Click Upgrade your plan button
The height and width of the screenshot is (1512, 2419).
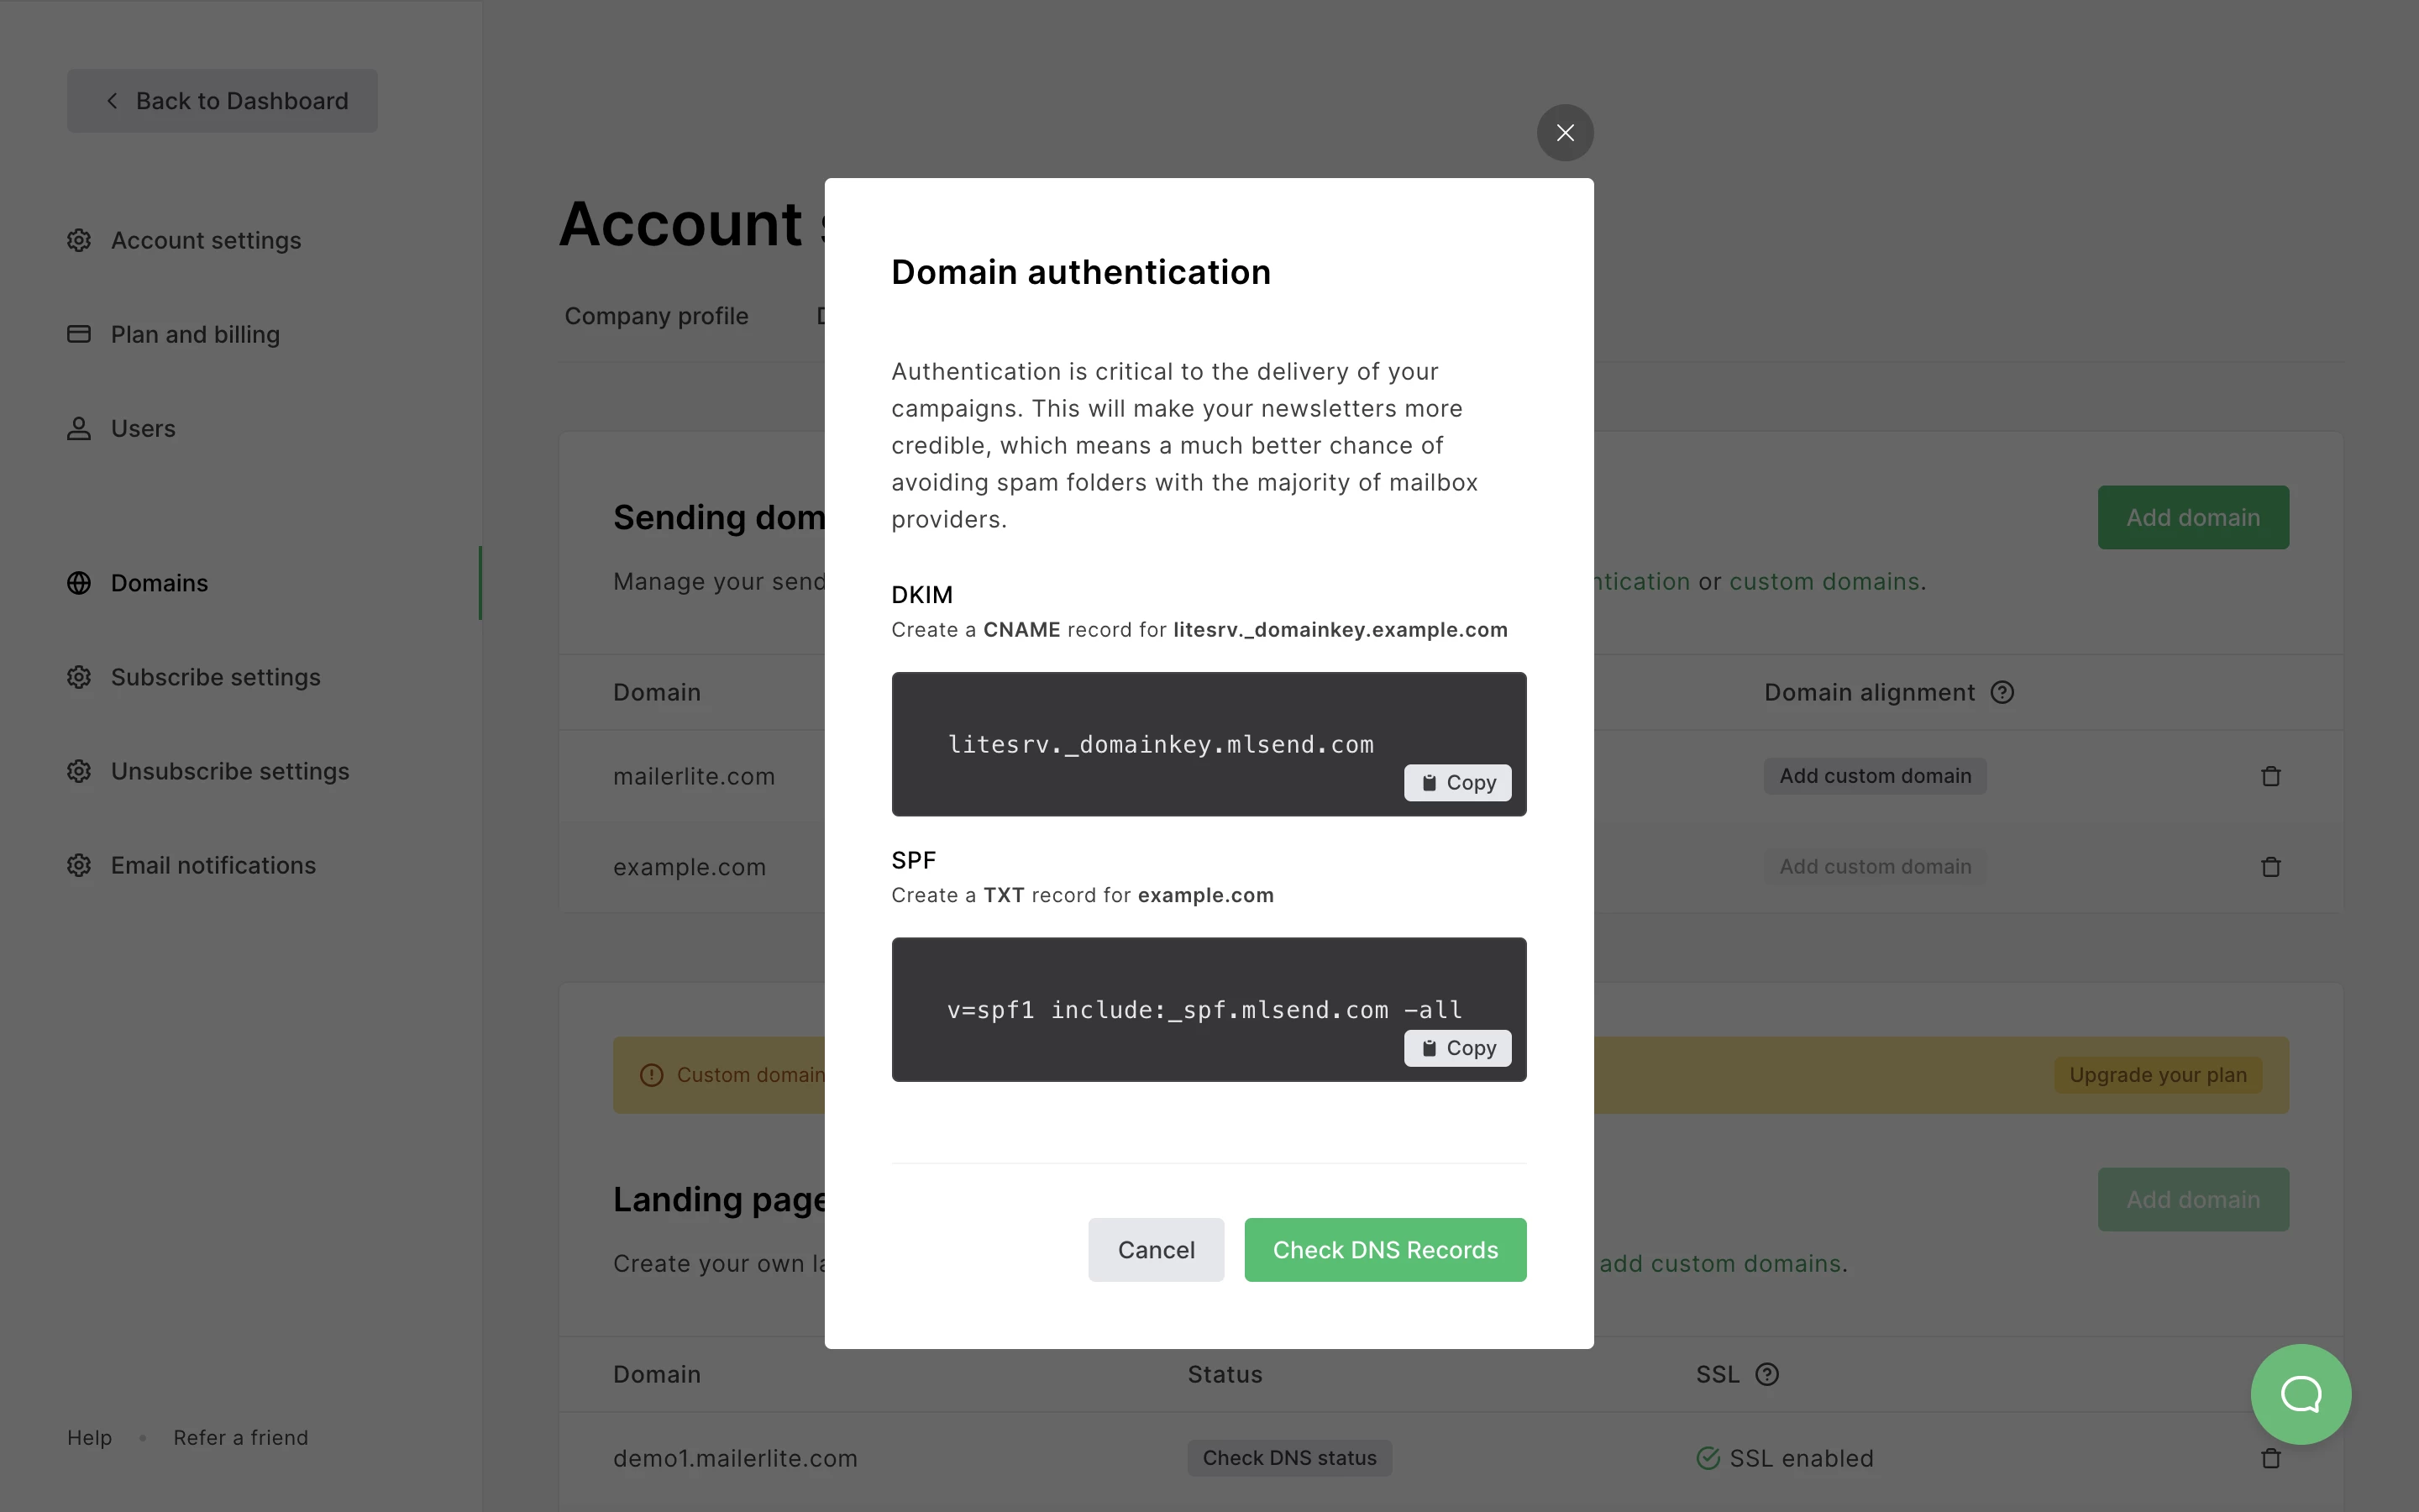pos(2157,1075)
